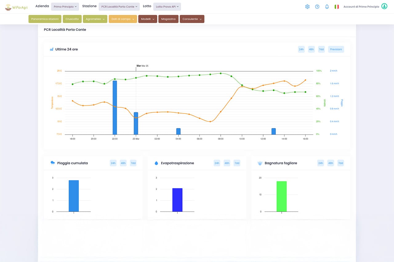Image resolution: width=394 pixels, height=262 pixels.
Task: Set Pioggia cumulata to 7dd
Action: (133, 163)
